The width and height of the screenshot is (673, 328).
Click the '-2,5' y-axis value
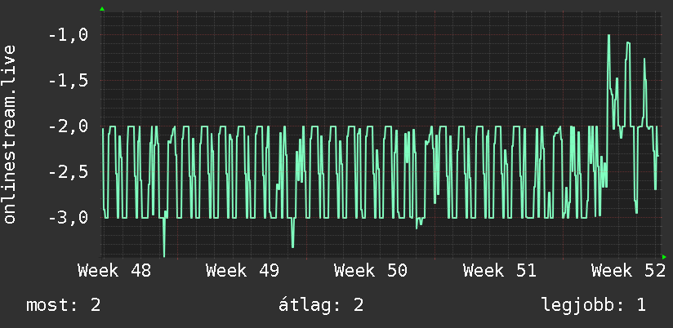[x=69, y=172]
